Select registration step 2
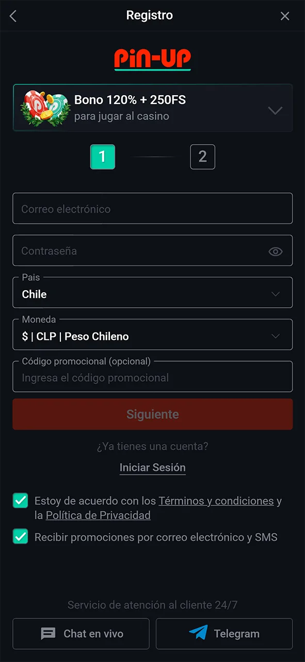The image size is (305, 662). 202,157
